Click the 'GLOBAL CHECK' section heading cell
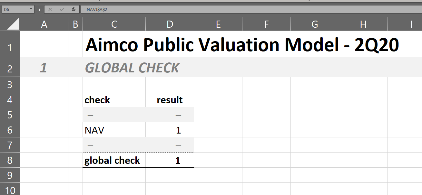This screenshot has width=422, height=195. click(132, 68)
